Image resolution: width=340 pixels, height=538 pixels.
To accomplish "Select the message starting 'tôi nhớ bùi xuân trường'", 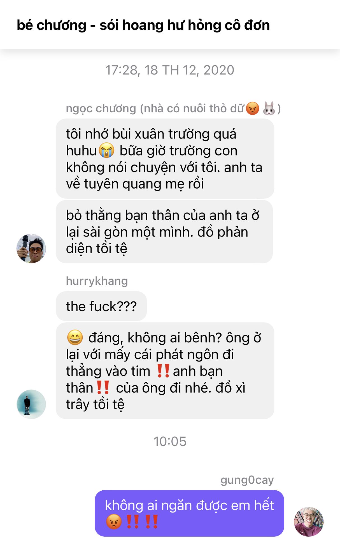I will point(165,159).
